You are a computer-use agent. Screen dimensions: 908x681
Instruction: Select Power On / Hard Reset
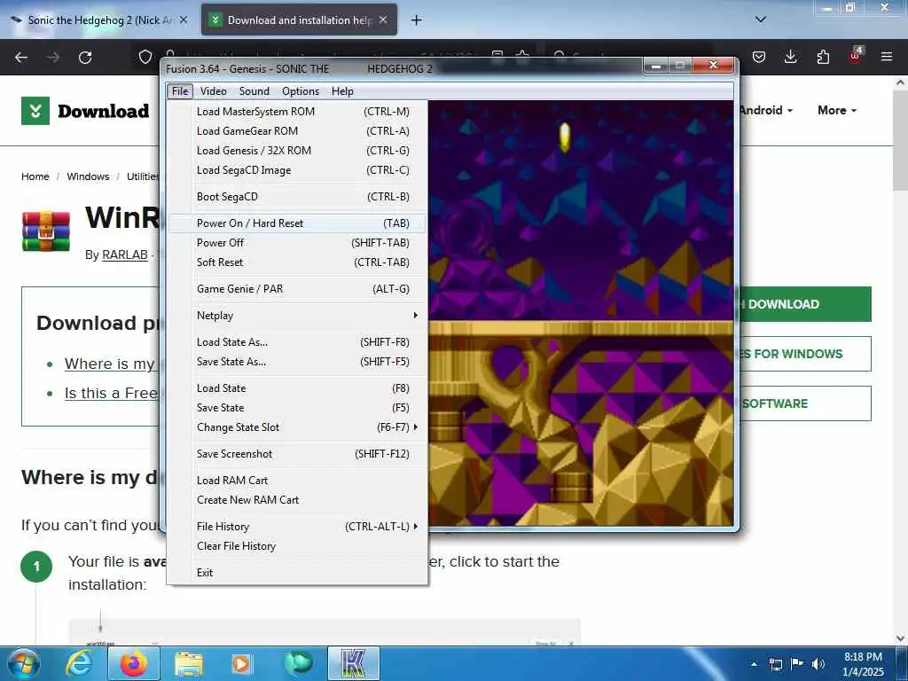pyautogui.click(x=298, y=223)
